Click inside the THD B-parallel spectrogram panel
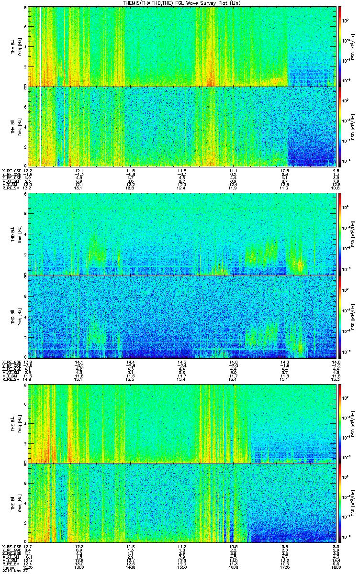The image size is (359, 574). point(182,317)
